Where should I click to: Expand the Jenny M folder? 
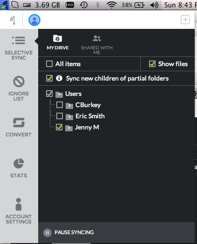[x=69, y=128]
